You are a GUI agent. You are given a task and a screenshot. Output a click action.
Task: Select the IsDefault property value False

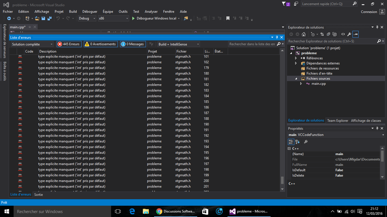click(339, 170)
